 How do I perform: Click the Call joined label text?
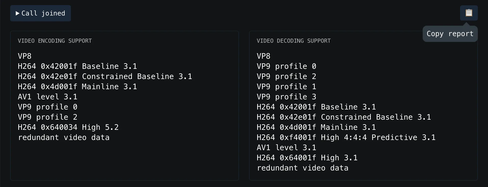pyautogui.click(x=43, y=13)
